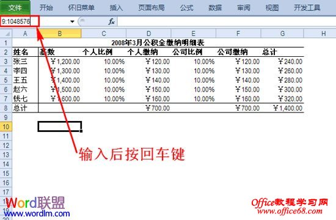Select column B header
This screenshot has height=220, width=336.
coord(60,34)
